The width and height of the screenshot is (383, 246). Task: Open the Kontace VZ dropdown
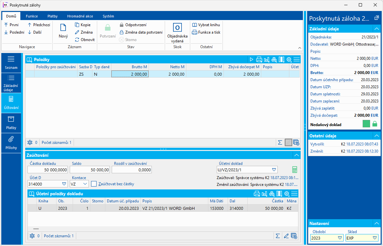[85, 184]
